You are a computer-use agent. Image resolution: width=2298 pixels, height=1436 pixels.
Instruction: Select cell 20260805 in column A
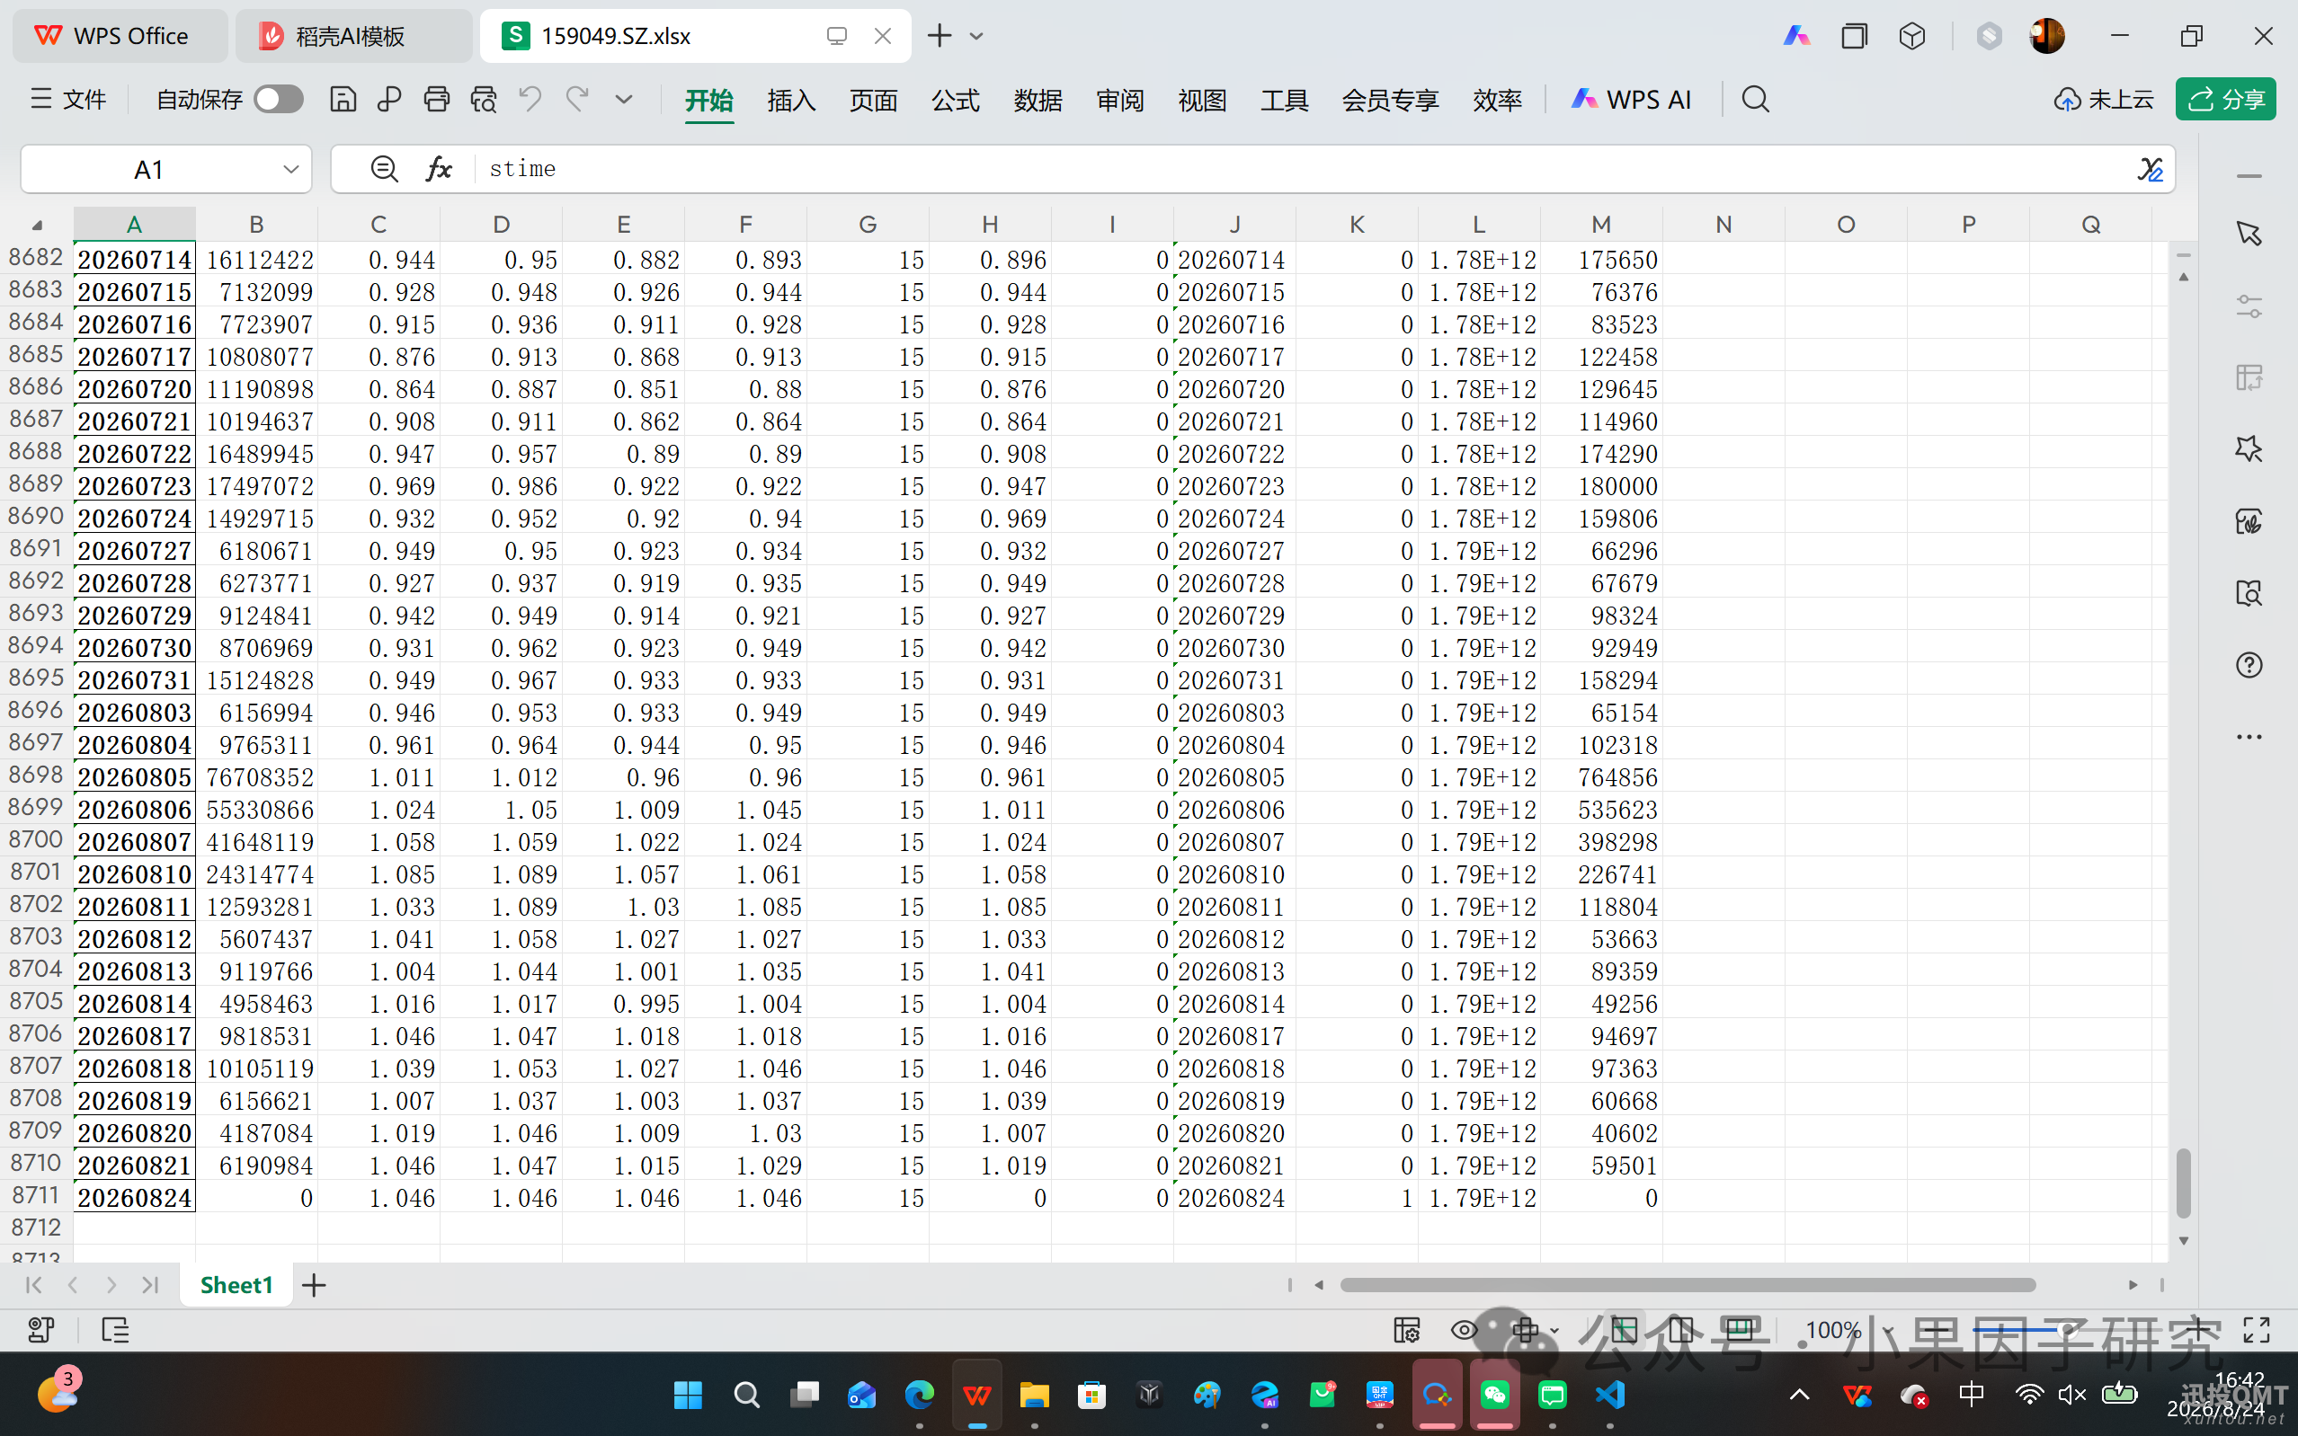[134, 778]
